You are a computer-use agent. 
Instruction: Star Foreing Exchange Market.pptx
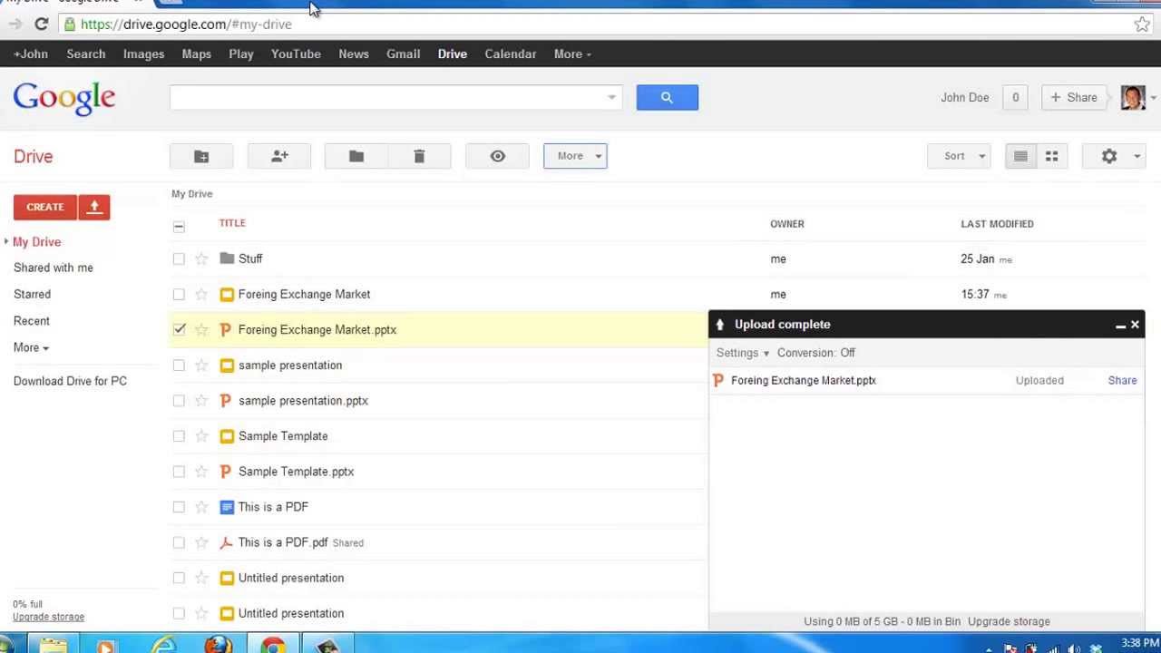[x=201, y=330]
